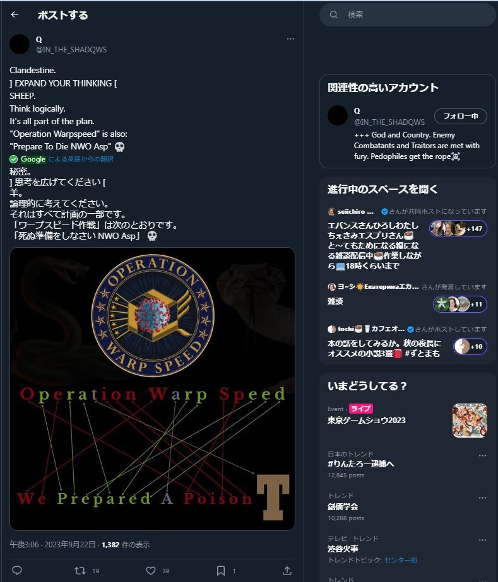This screenshot has width=498, height=582.
Task: Open options for #りんたろー逮捕へ trend
Action: [482, 455]
